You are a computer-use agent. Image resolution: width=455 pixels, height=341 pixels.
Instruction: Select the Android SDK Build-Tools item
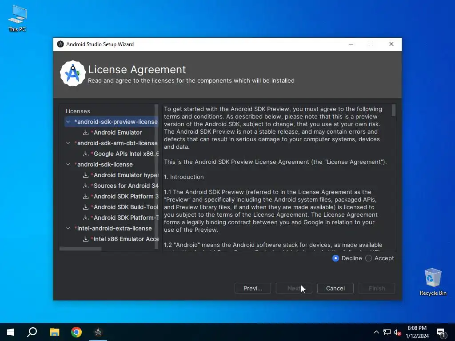[x=125, y=207]
